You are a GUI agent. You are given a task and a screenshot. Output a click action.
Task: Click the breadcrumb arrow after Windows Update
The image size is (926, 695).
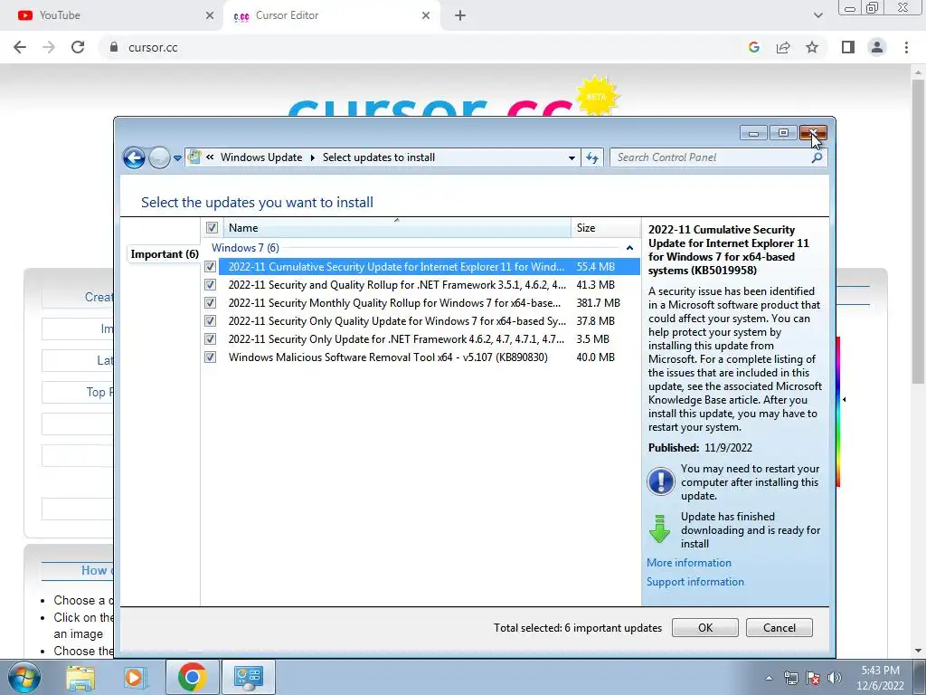click(x=312, y=157)
